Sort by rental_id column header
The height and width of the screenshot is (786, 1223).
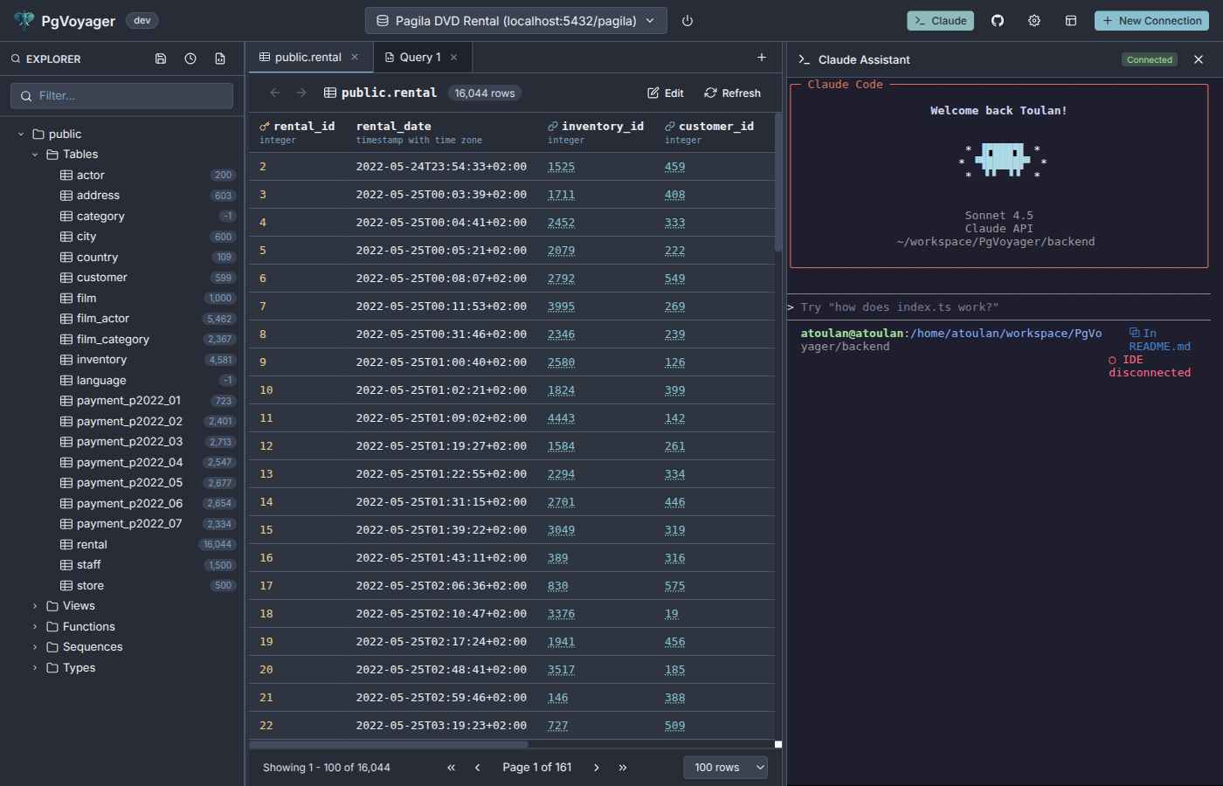(x=297, y=132)
